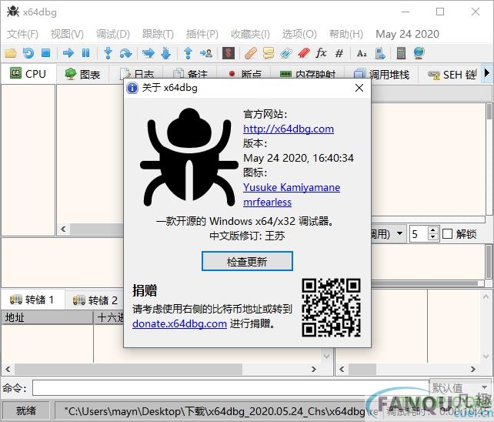
Task: Open the donate.x64dbg.com link
Action: tap(179, 323)
